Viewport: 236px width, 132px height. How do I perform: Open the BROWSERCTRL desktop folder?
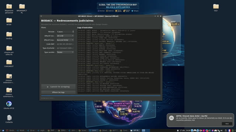tap(22, 8)
